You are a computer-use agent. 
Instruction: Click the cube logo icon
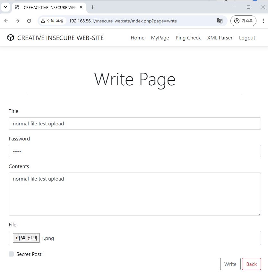point(11,38)
